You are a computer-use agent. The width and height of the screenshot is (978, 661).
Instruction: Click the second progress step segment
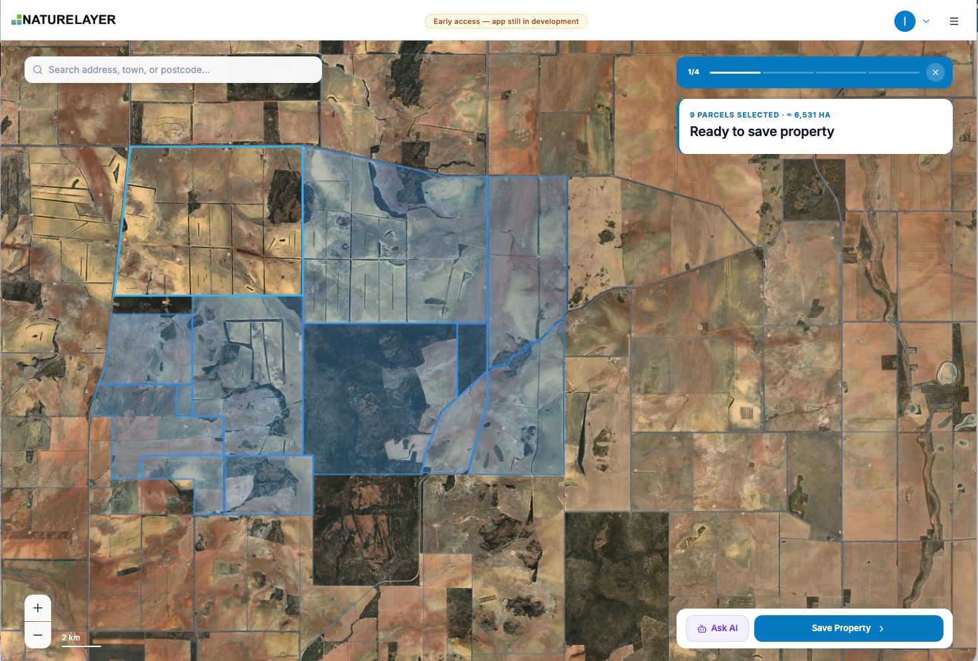click(788, 72)
